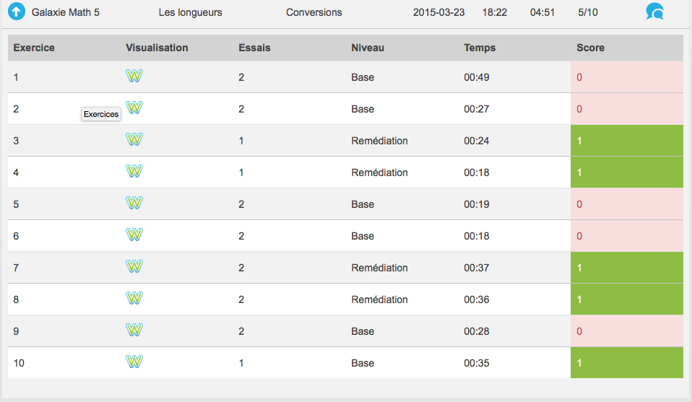
Task: Click the pink score cell of exercise 9
Action: click(x=627, y=331)
